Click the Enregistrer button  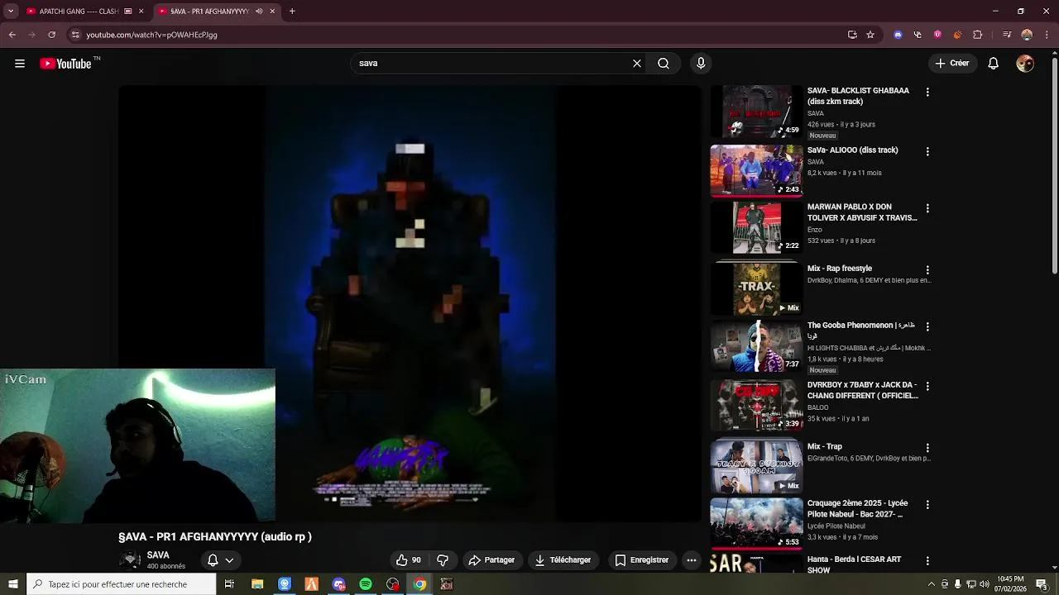pos(642,560)
